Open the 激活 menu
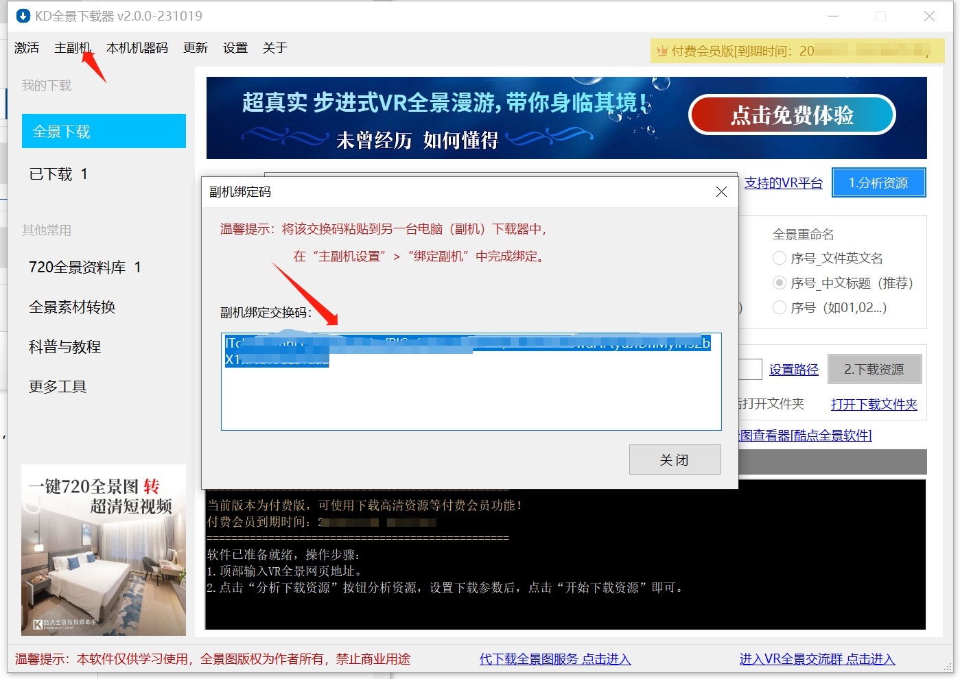 pos(27,48)
